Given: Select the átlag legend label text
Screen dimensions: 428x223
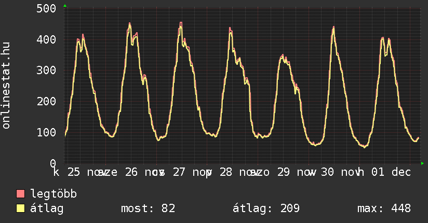Looking at the screenshot, I should 47,208.
